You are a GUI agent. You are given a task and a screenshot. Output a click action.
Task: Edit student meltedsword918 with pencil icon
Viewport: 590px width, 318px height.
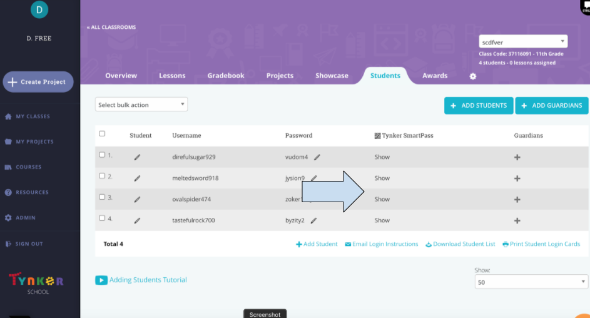click(138, 178)
